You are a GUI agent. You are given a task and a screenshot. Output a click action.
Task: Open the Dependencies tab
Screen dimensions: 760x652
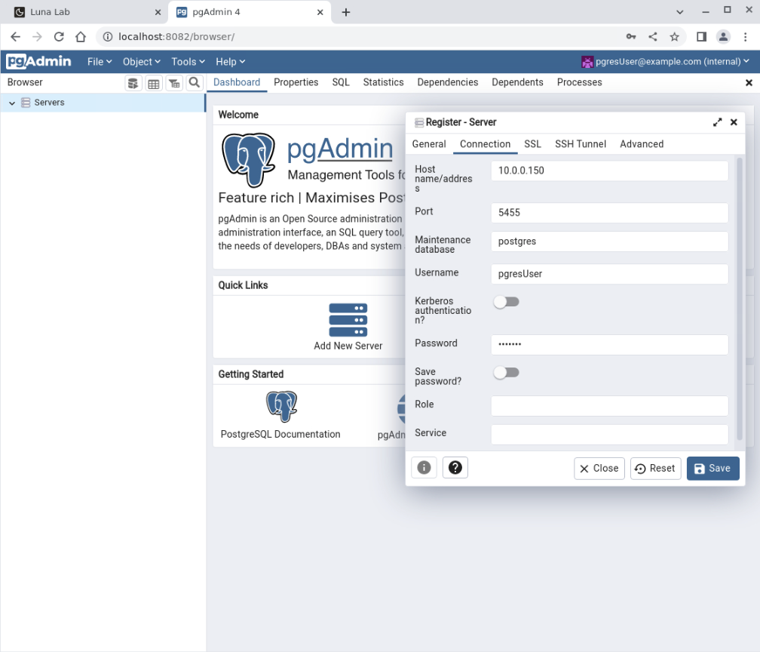coord(447,82)
